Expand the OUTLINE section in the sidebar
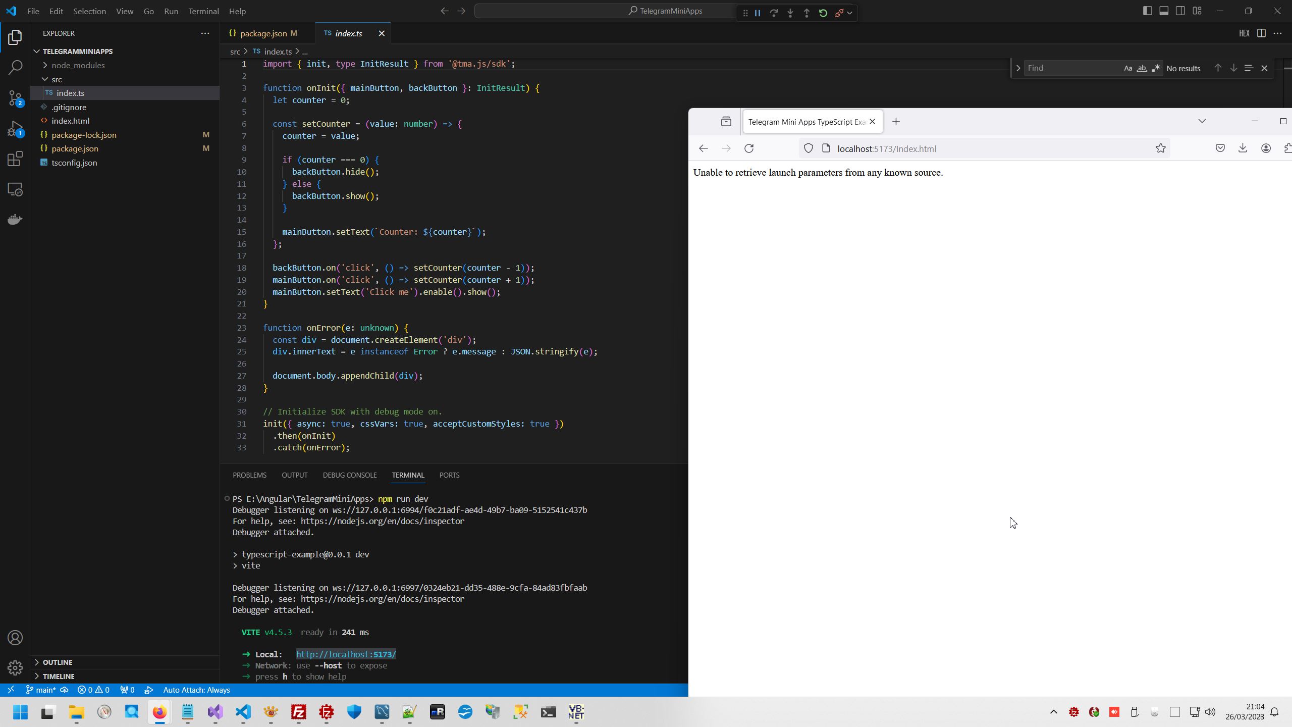 [x=58, y=662]
